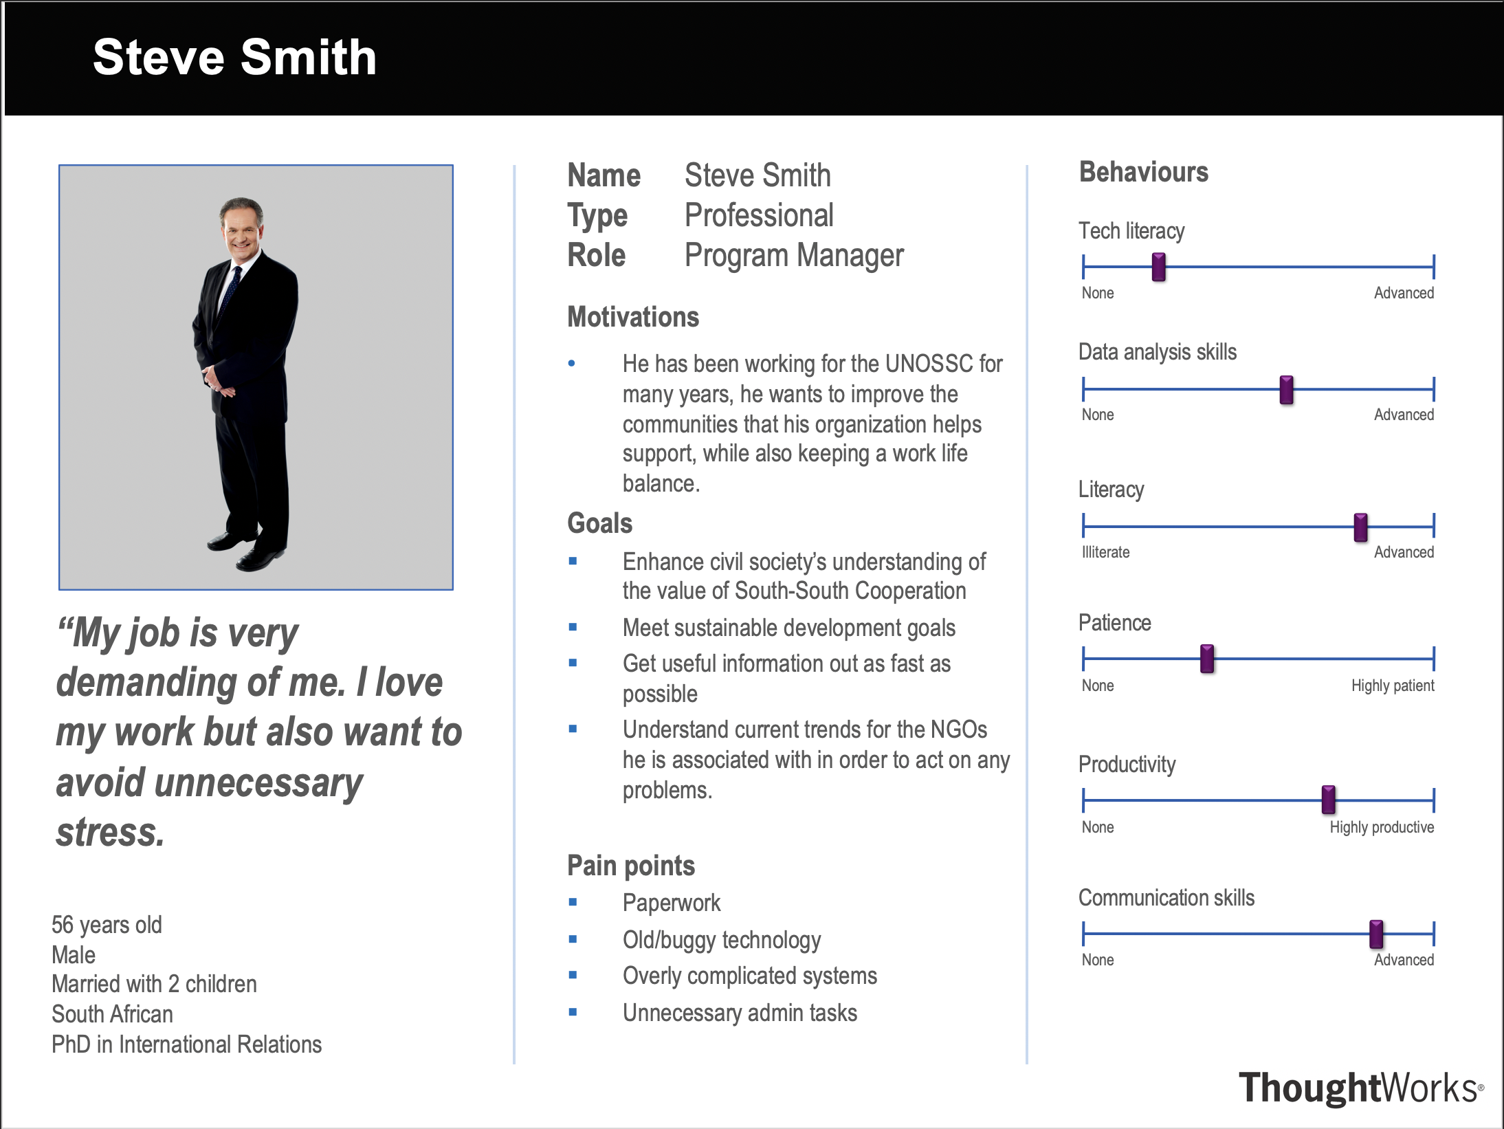The height and width of the screenshot is (1129, 1504).
Task: Click the Motivations heading
Action: 632,317
